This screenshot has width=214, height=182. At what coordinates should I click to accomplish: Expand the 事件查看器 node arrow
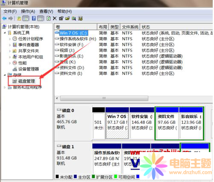[x=10, y=45]
